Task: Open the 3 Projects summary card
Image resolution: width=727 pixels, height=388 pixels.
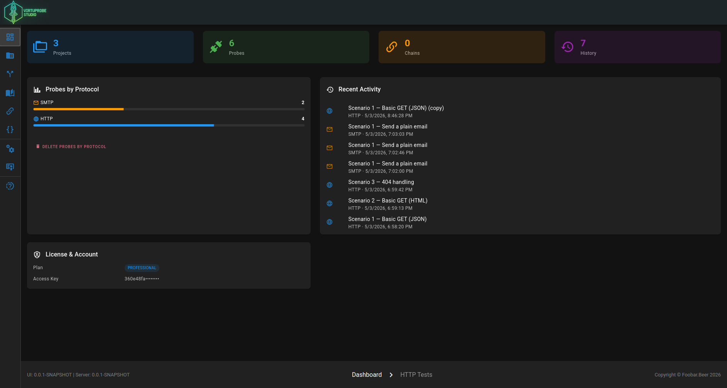Action: click(x=110, y=47)
